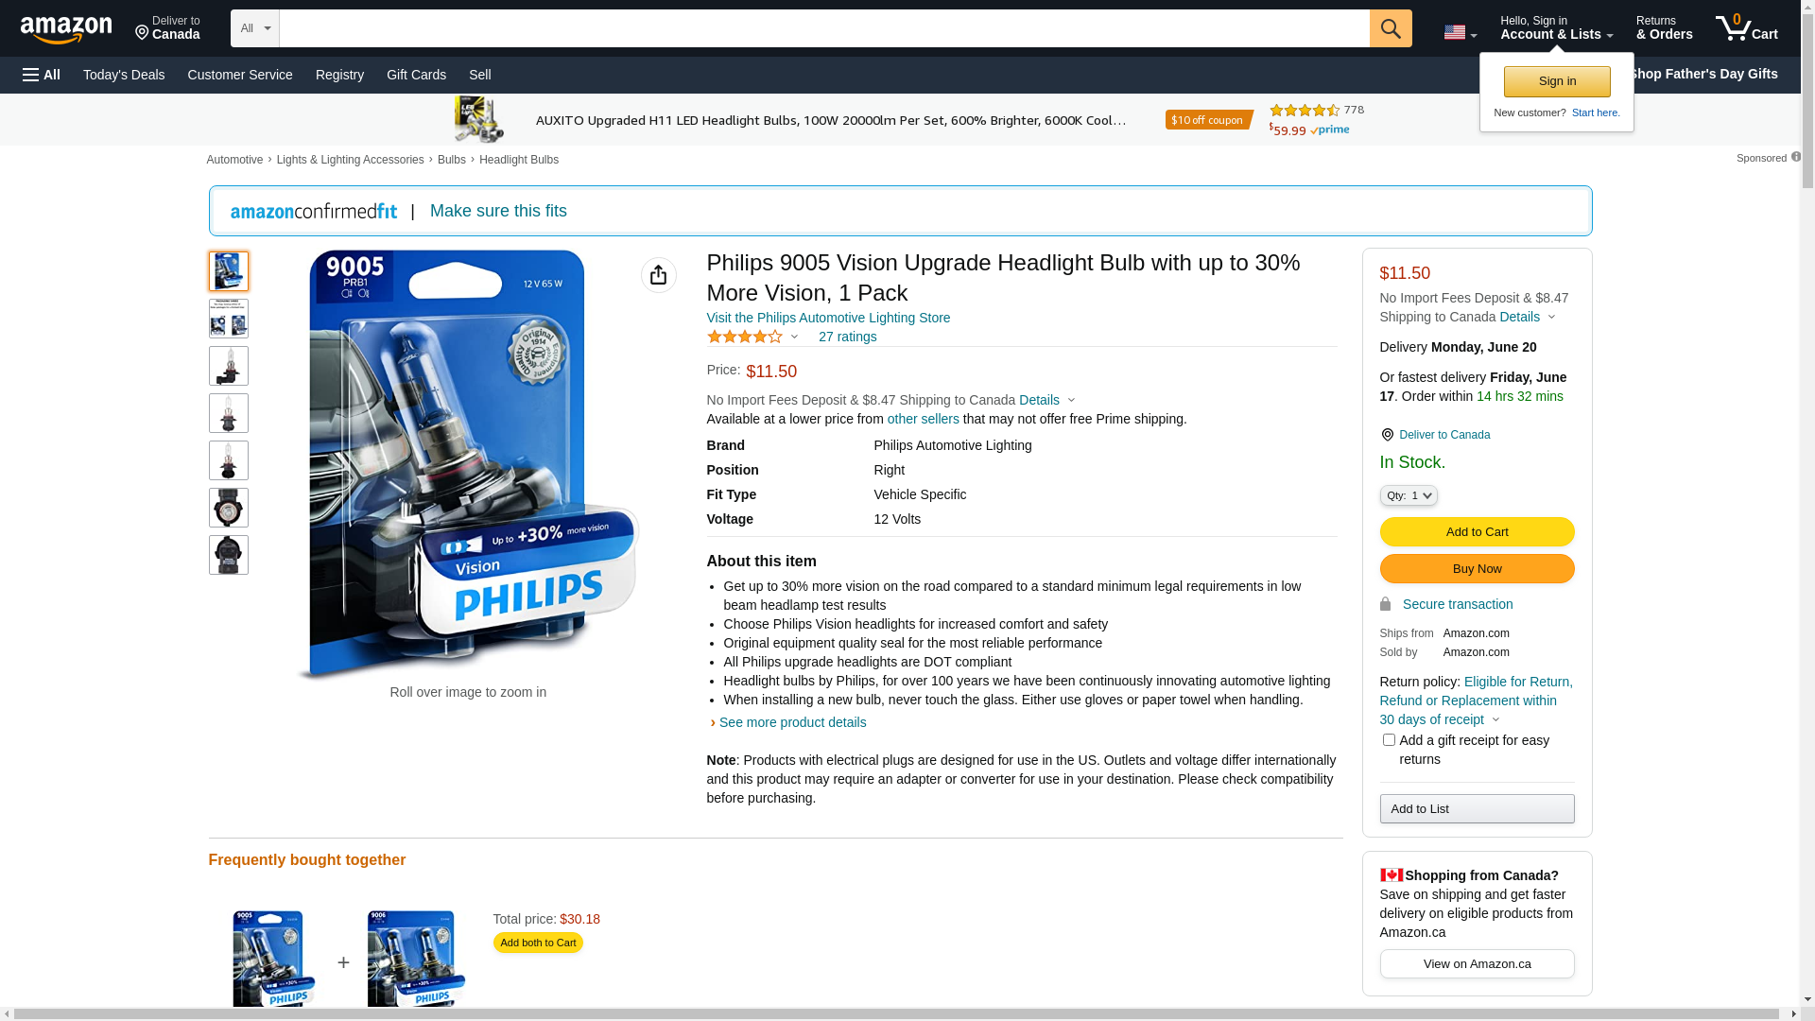Screen dimensions: 1815x1021
Task: Open Today's Deals in navigation bar
Action: click(x=124, y=75)
